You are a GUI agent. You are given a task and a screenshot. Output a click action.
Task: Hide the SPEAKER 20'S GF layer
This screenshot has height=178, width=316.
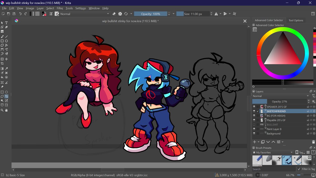click(x=254, y=107)
